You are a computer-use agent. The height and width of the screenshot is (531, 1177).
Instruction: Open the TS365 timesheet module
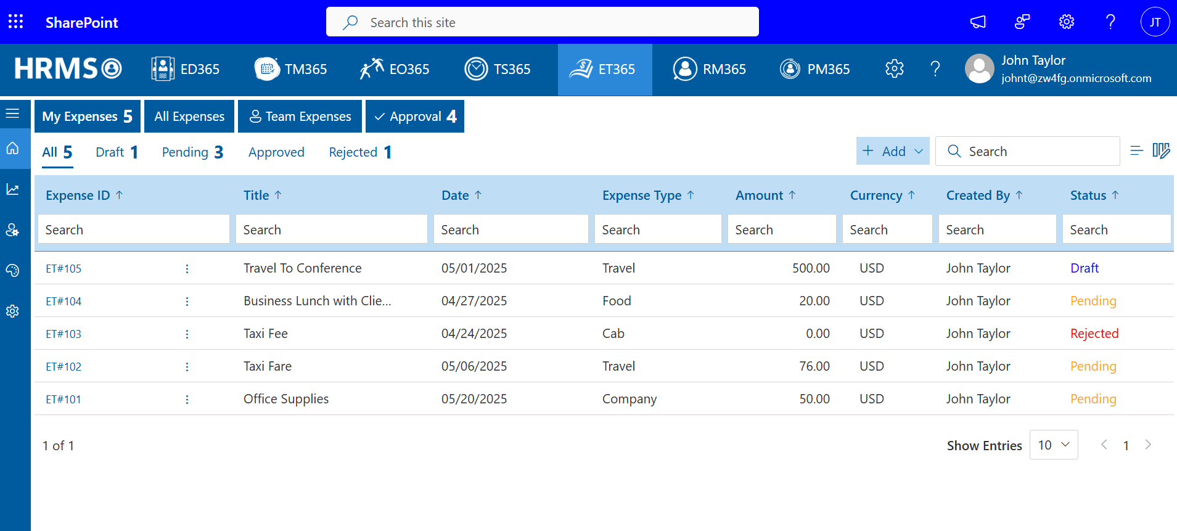click(x=498, y=69)
